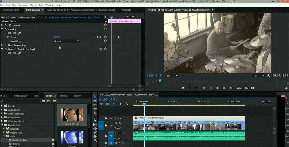This screenshot has height=147, width=289.
Task: Select the Slide tool
Action: (x=95, y=129)
